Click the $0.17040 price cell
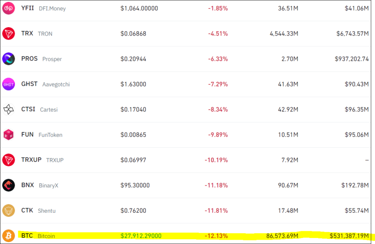 tap(133, 109)
